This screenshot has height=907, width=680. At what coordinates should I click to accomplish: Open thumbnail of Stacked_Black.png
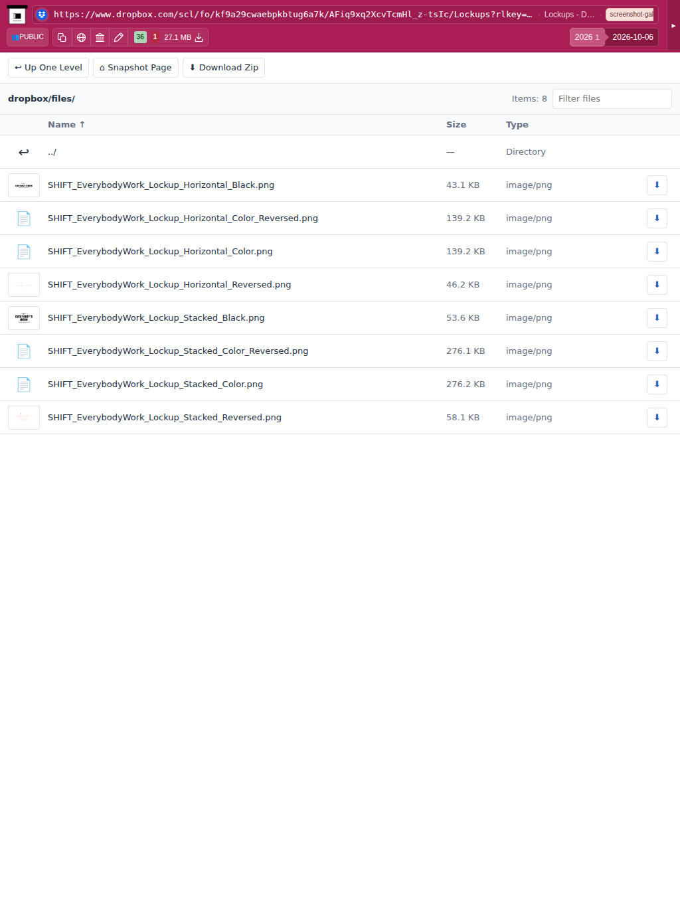(24, 318)
